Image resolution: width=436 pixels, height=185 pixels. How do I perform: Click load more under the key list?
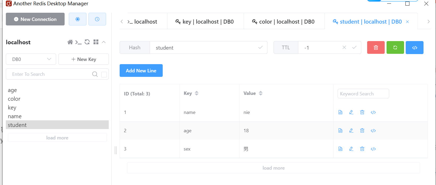point(57,138)
